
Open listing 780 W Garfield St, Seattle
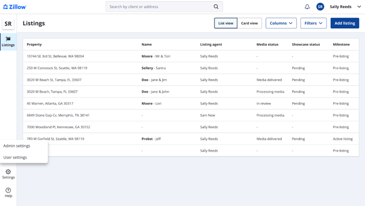pyautogui.click(x=55, y=139)
